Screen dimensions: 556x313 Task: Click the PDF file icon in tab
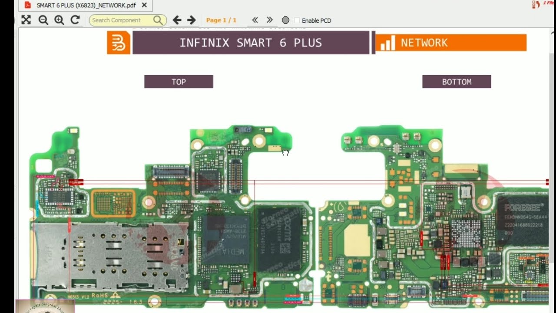[28, 5]
